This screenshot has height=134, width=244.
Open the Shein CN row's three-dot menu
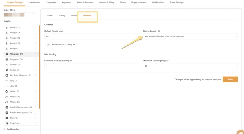36,118
